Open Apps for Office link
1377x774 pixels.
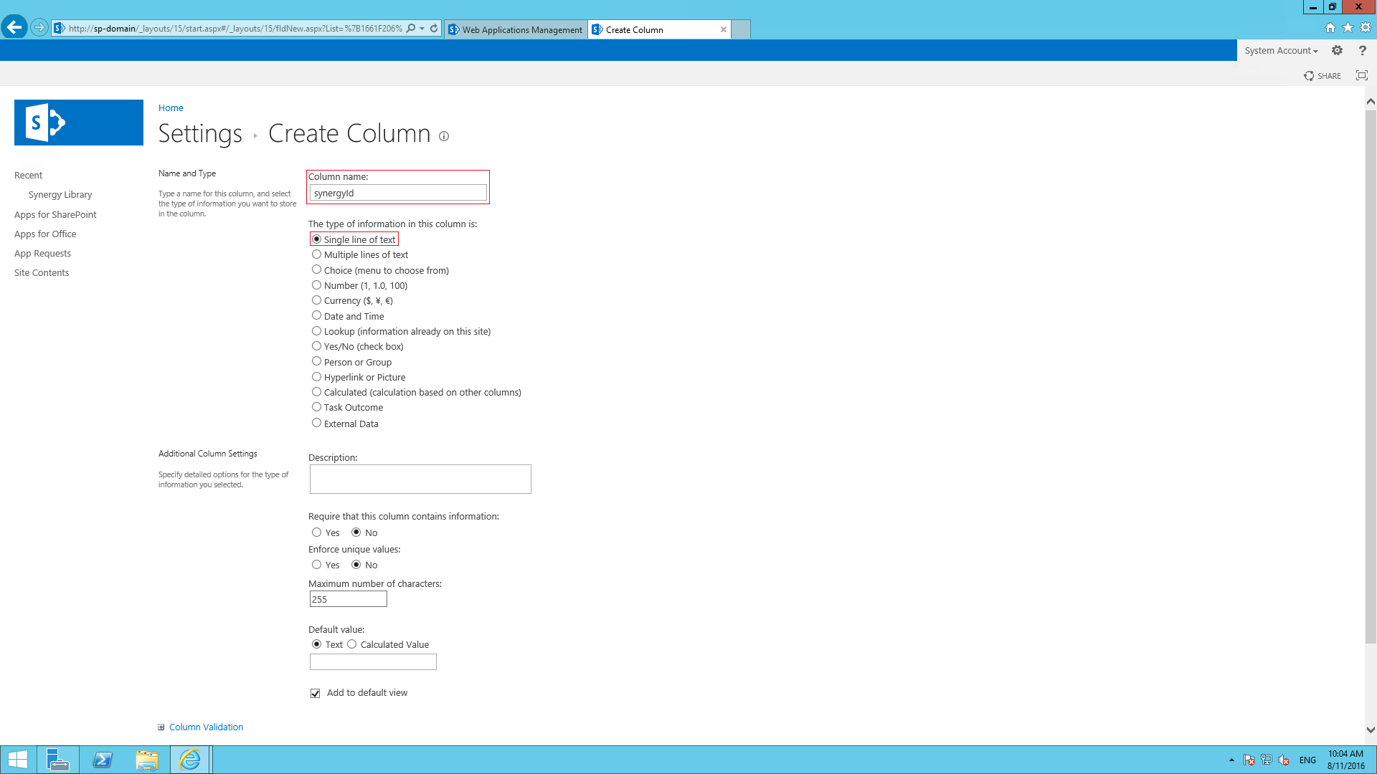coord(45,234)
